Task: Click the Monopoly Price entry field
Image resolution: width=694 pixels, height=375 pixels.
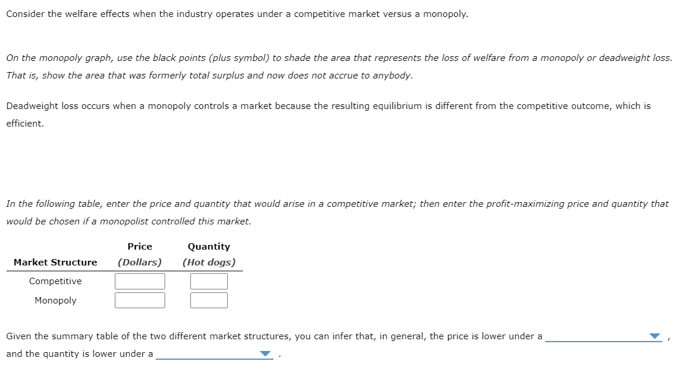Action: click(140, 299)
